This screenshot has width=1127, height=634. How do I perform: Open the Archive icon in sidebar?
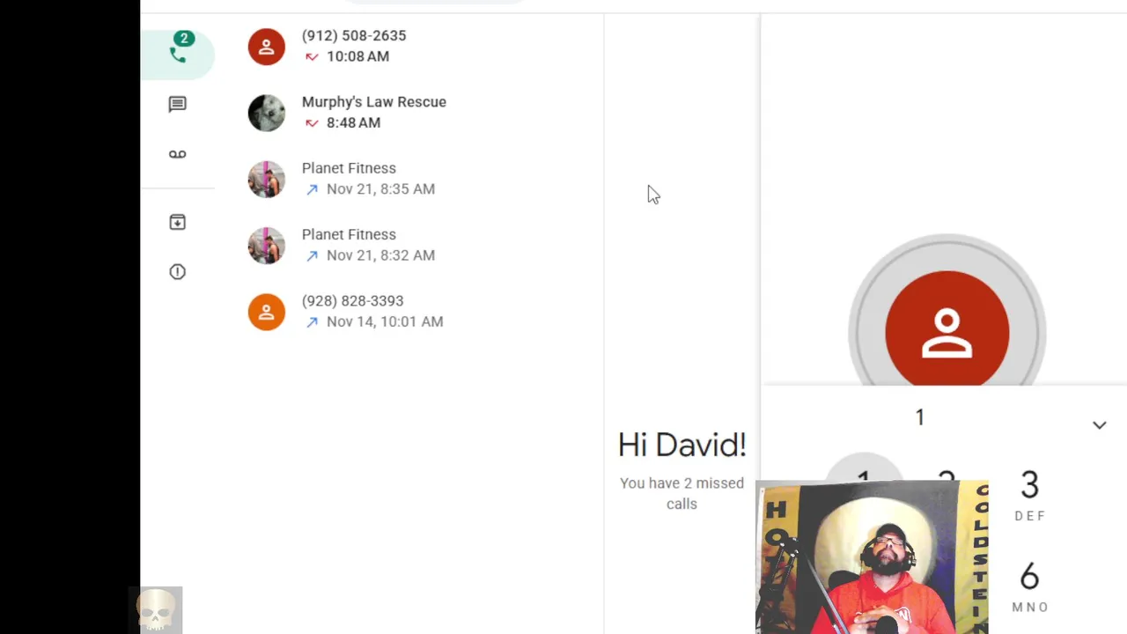pyautogui.click(x=178, y=222)
